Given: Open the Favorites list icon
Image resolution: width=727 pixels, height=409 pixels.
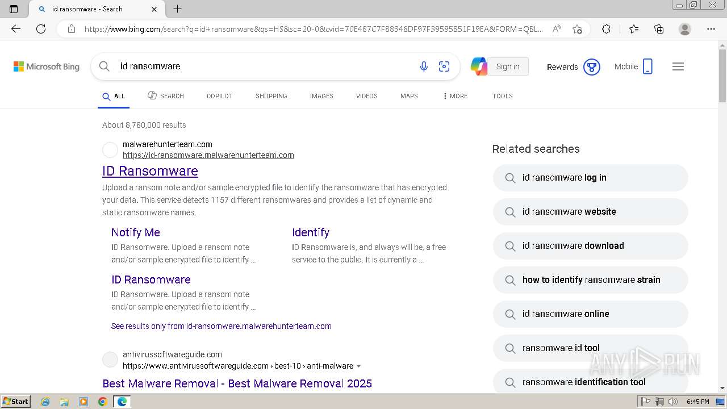Looking at the screenshot, I should pyautogui.click(x=634, y=29).
